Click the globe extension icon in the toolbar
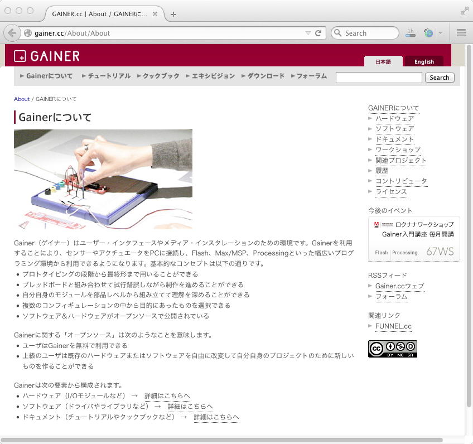473x444 pixels. 428,32
